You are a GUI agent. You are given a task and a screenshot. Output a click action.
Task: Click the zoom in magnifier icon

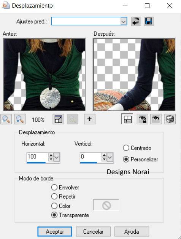click(20, 119)
